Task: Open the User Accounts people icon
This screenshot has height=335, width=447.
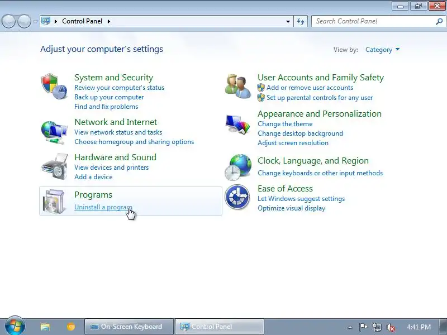Action: click(238, 87)
